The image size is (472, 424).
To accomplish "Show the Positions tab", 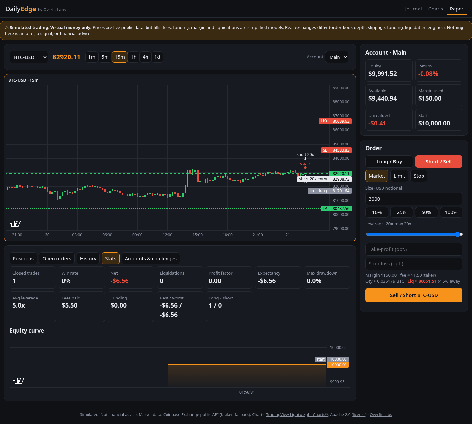I will [23, 259].
